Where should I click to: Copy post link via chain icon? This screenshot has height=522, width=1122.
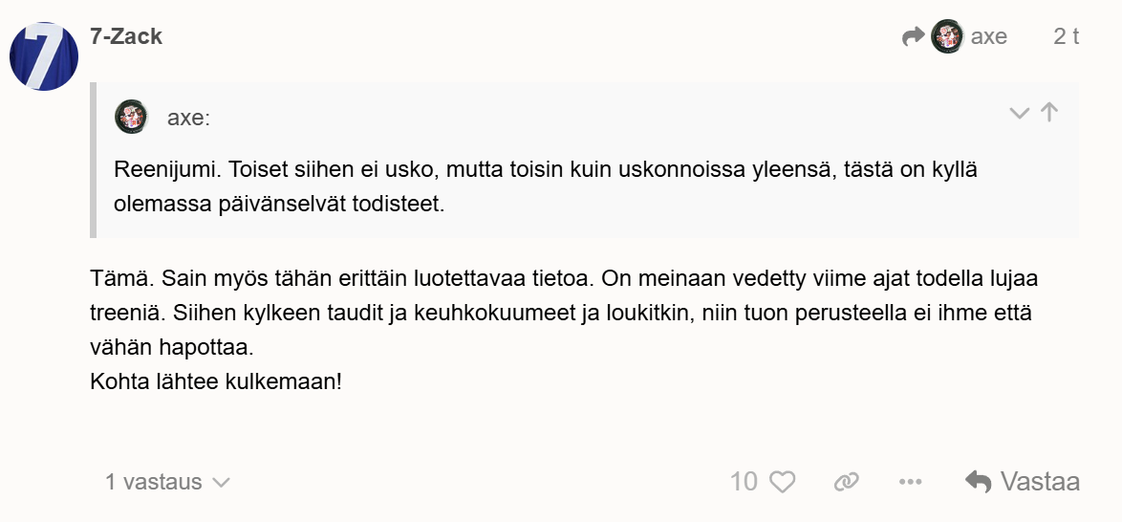[846, 482]
